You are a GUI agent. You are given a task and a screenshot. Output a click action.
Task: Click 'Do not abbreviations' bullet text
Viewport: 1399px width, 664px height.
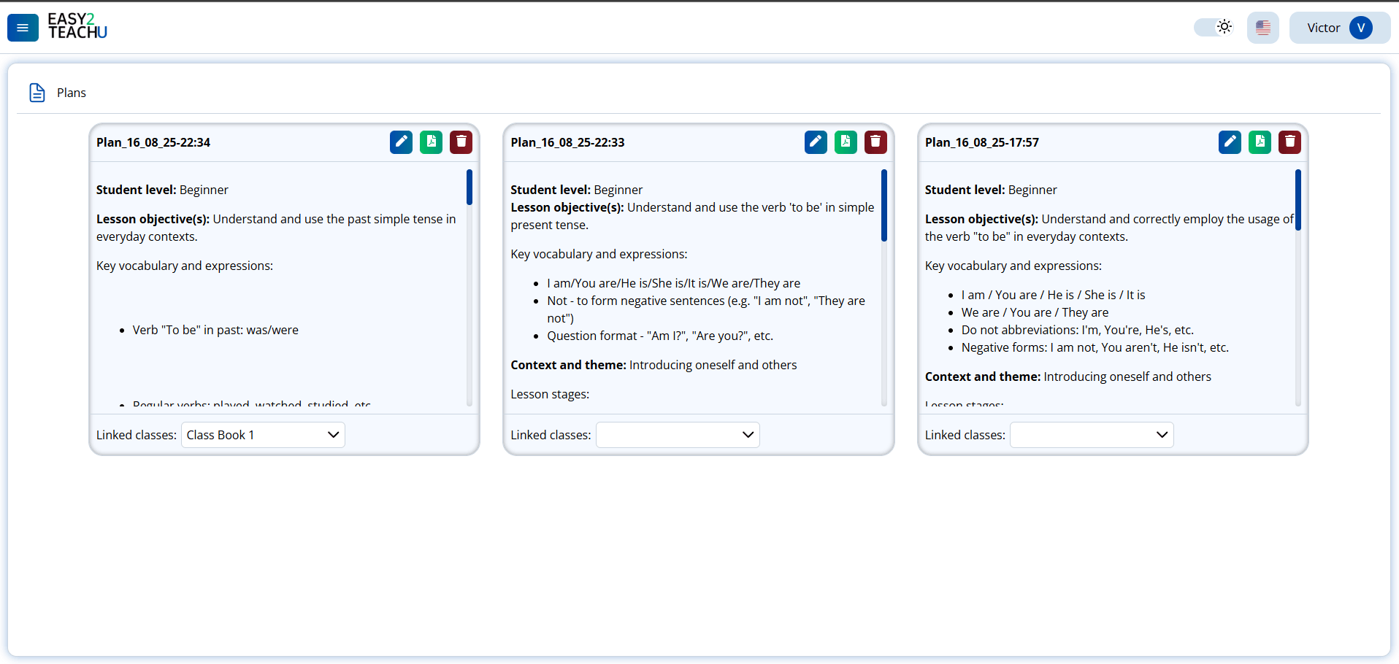[1078, 330]
